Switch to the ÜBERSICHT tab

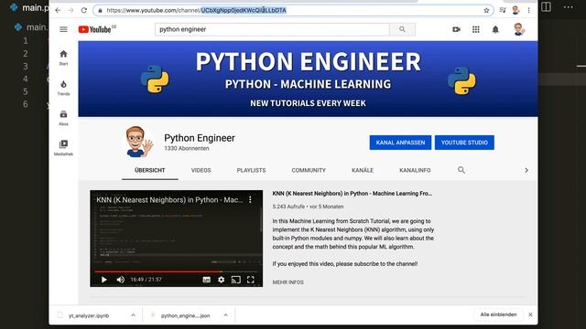pos(149,170)
